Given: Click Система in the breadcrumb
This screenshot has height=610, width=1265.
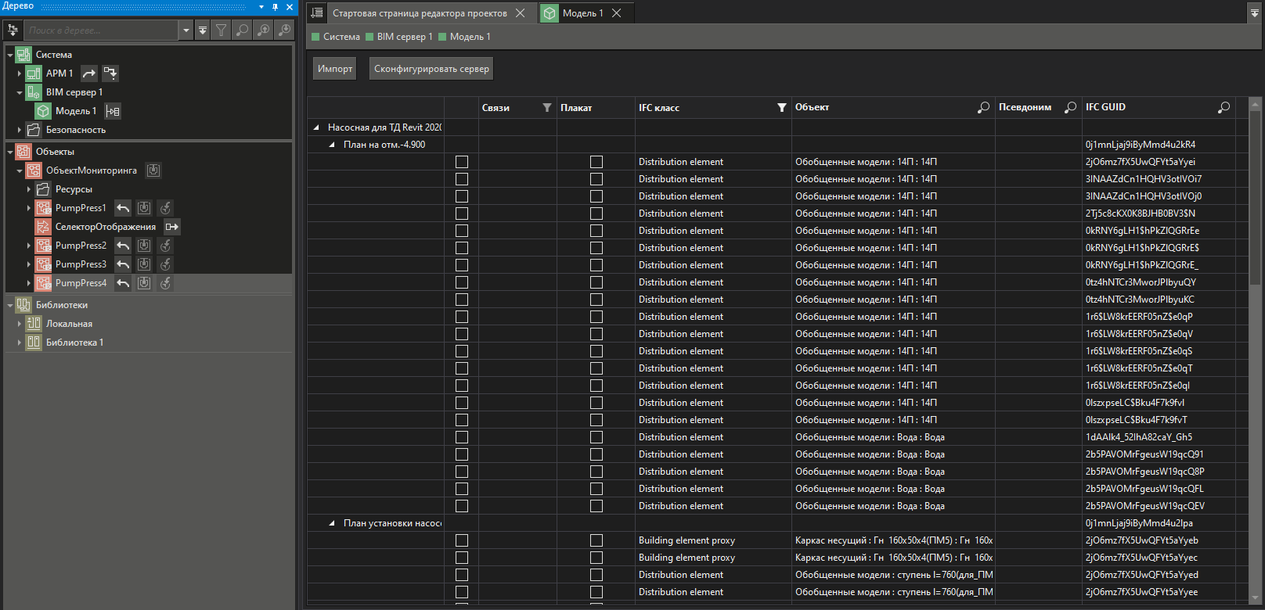Looking at the screenshot, I should (x=341, y=37).
